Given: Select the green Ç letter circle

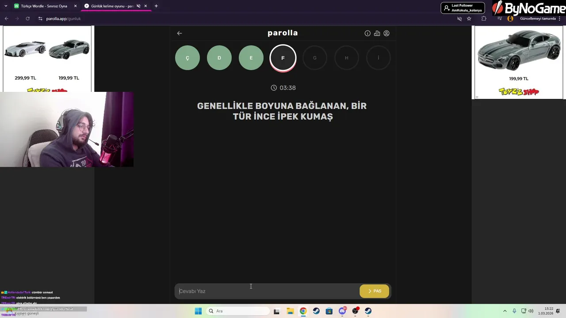Looking at the screenshot, I should tap(187, 58).
